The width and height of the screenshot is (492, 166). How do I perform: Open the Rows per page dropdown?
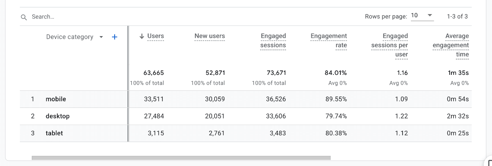(x=422, y=16)
